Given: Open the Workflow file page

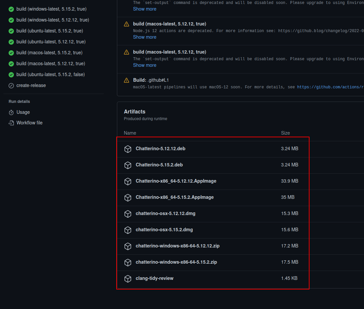Looking at the screenshot, I should [29, 123].
